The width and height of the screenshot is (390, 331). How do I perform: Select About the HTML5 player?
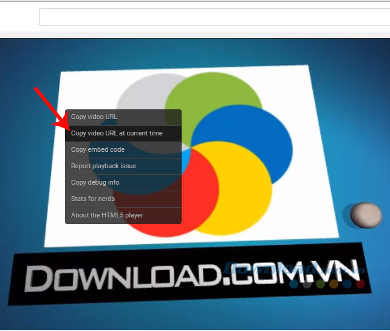pyautogui.click(x=123, y=216)
